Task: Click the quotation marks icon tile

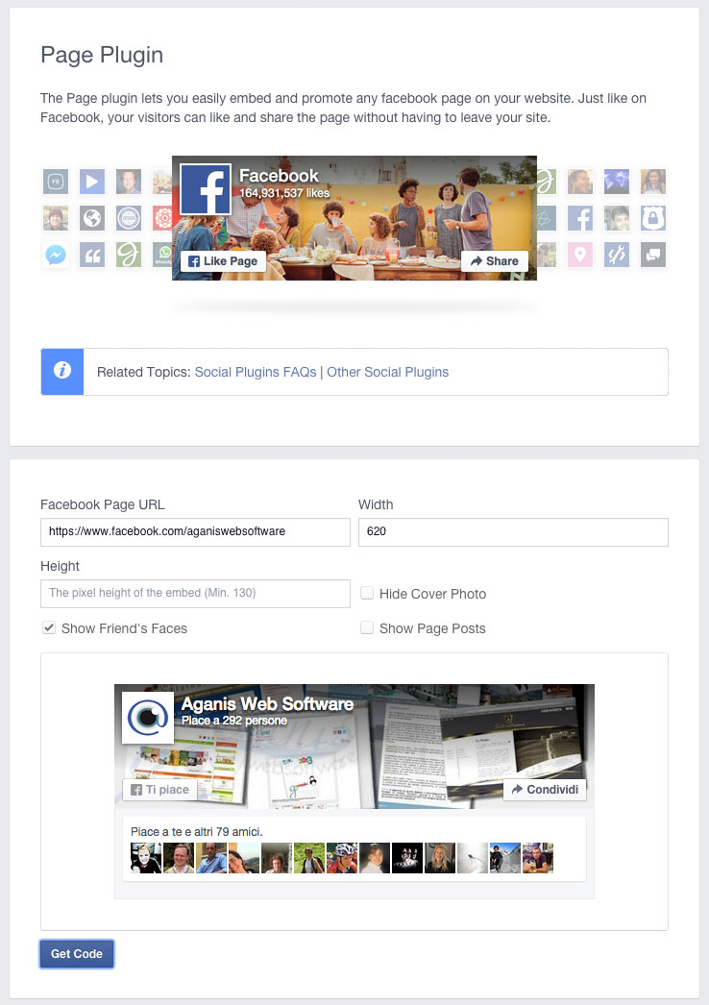Action: coord(92,256)
